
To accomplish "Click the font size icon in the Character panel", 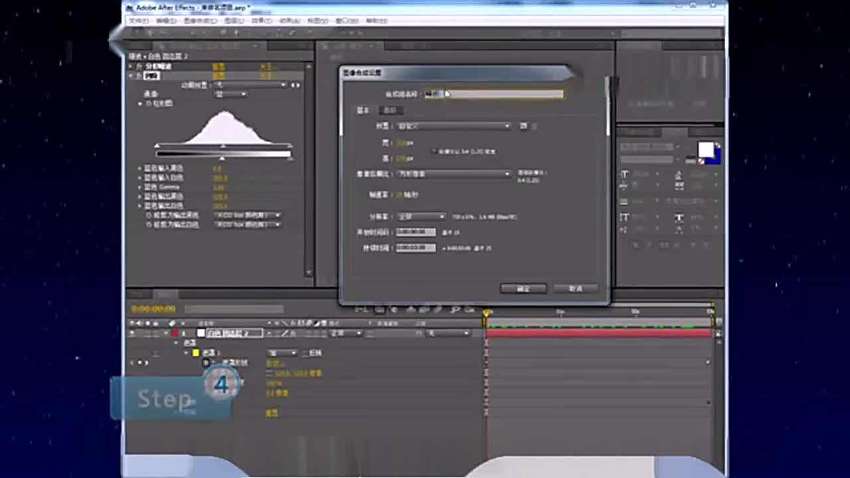I will tap(624, 175).
